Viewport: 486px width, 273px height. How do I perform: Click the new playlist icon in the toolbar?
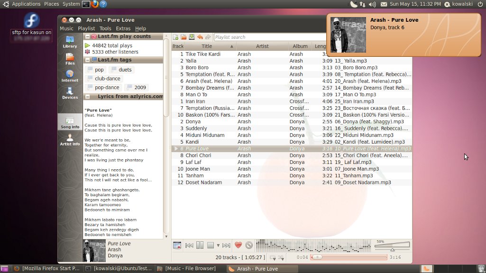click(176, 36)
